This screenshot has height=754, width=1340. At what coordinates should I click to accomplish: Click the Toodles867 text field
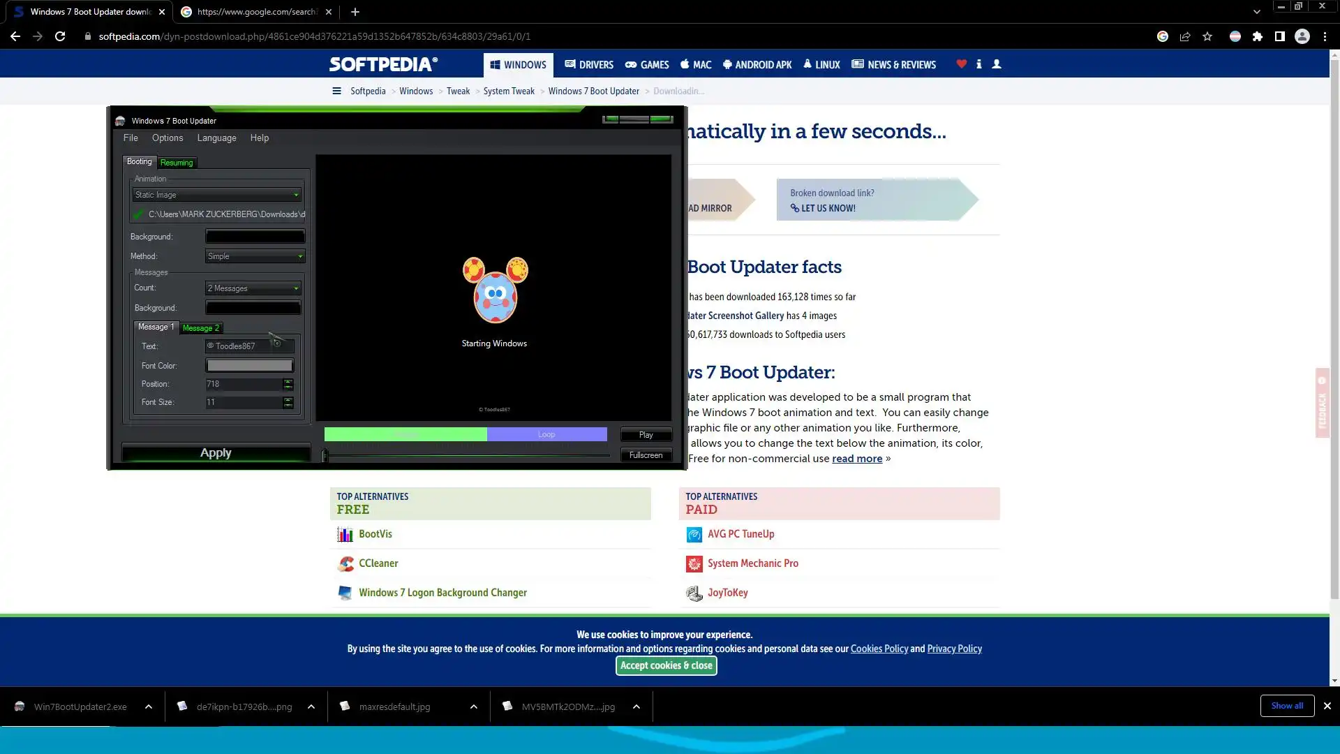(249, 346)
